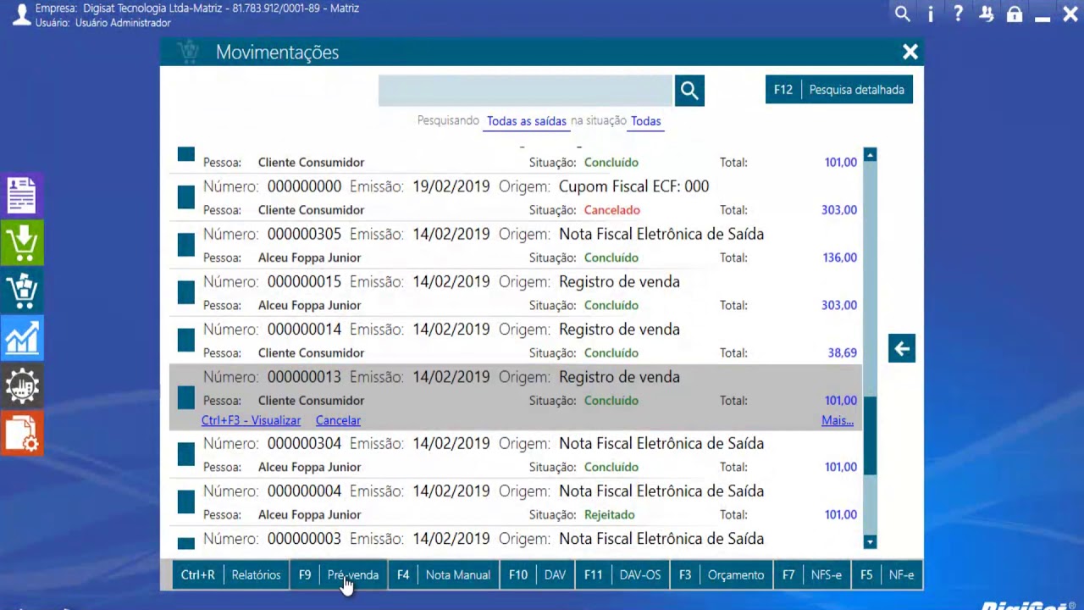Open Orçamento (F3)
This screenshot has height=610, width=1084.
(722, 574)
